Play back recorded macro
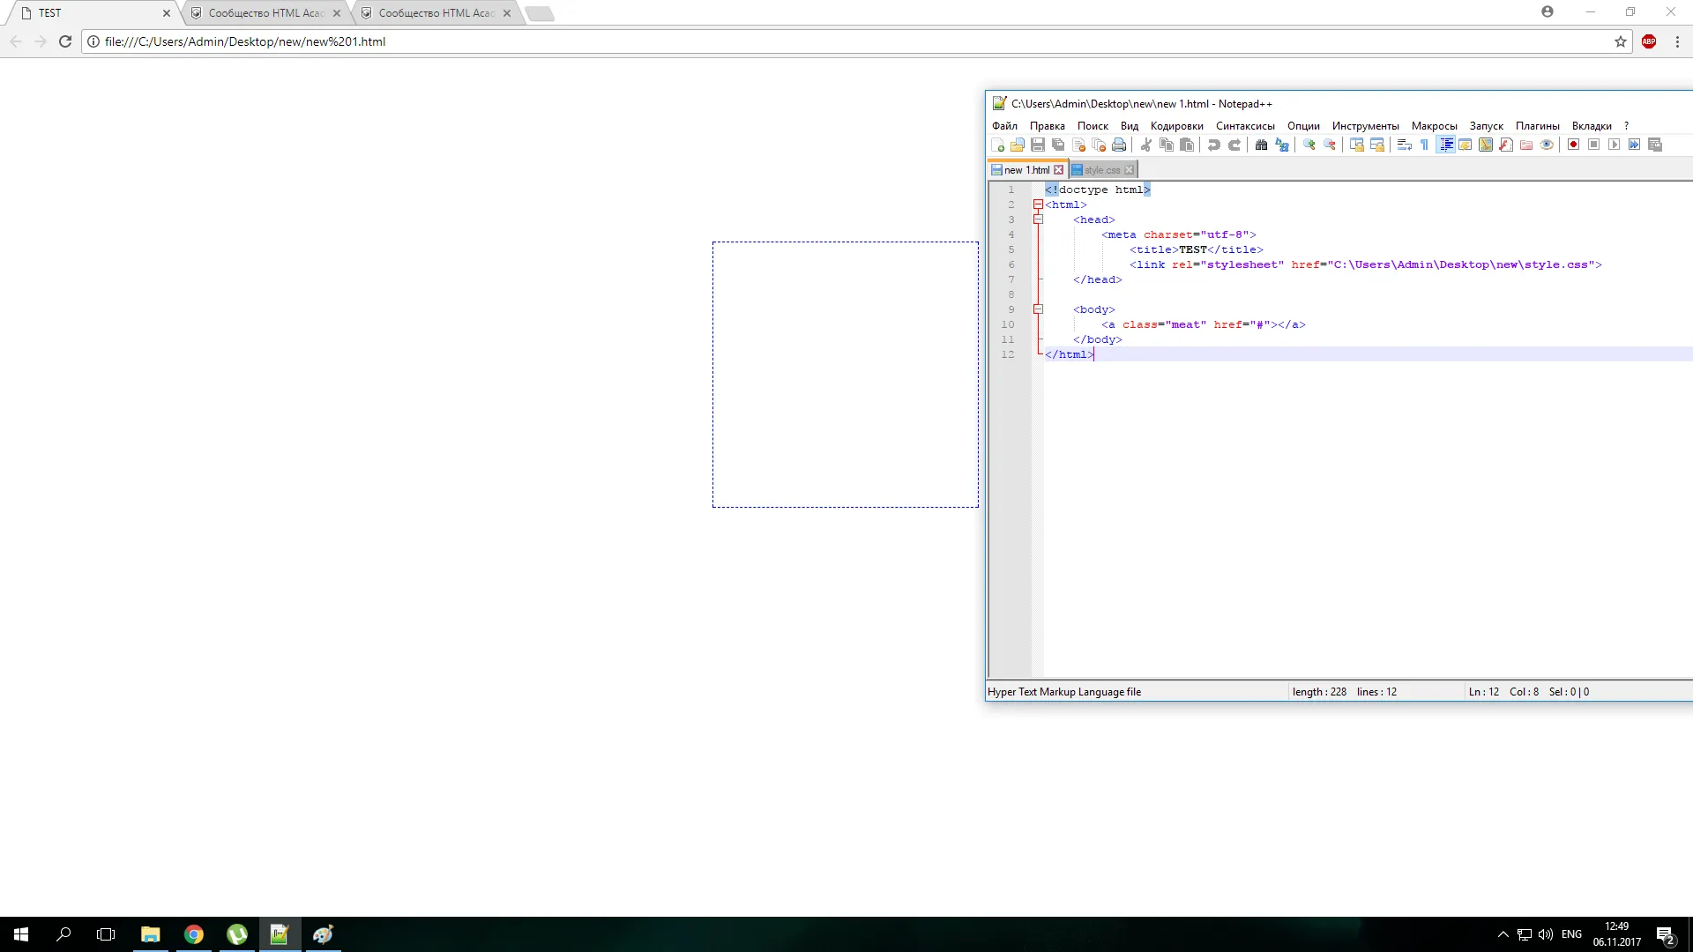1693x952 pixels. tap(1614, 145)
